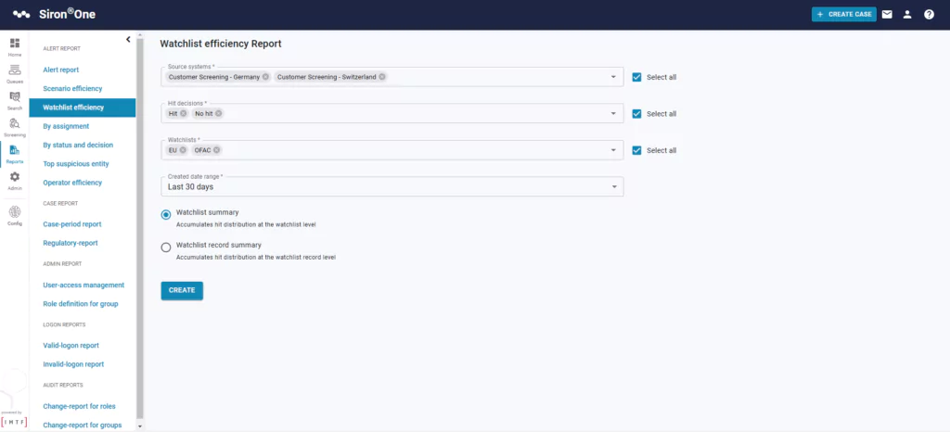Click the user profile icon
This screenshot has width=950, height=432.
tap(907, 15)
